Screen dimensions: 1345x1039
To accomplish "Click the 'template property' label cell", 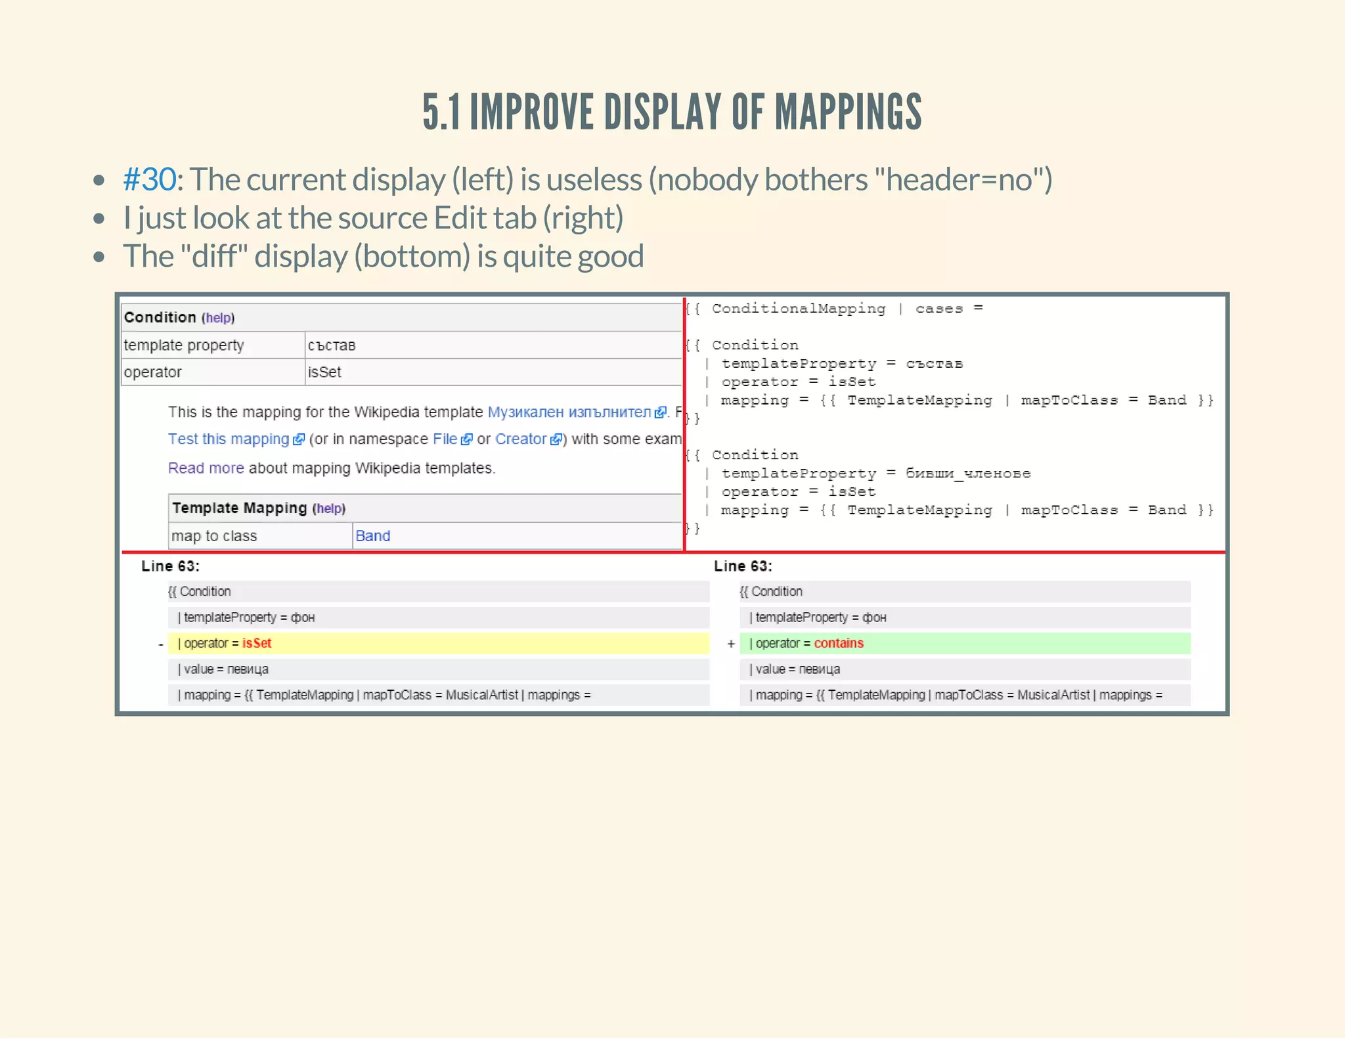I will pyautogui.click(x=213, y=345).
